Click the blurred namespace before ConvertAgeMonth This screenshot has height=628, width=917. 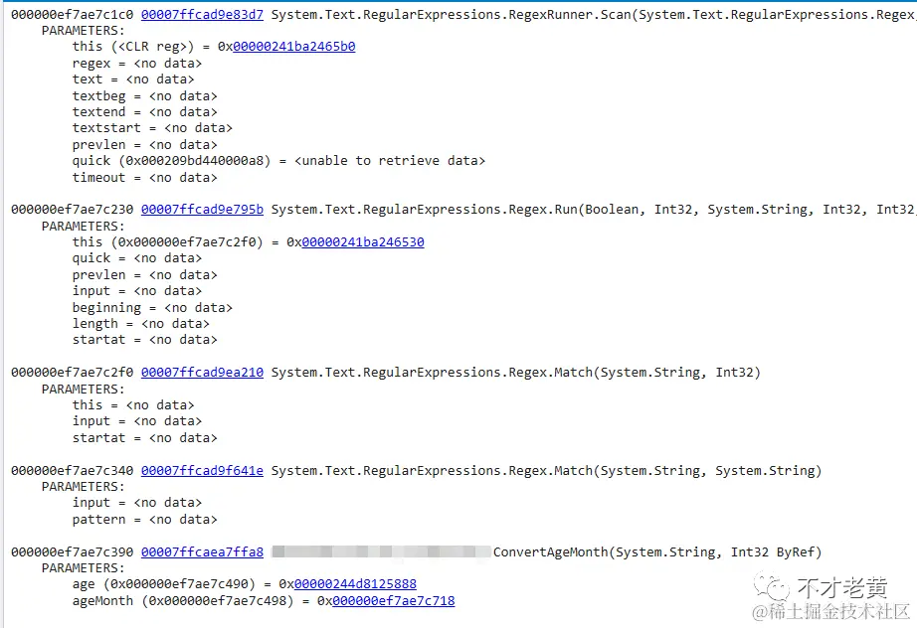click(381, 552)
